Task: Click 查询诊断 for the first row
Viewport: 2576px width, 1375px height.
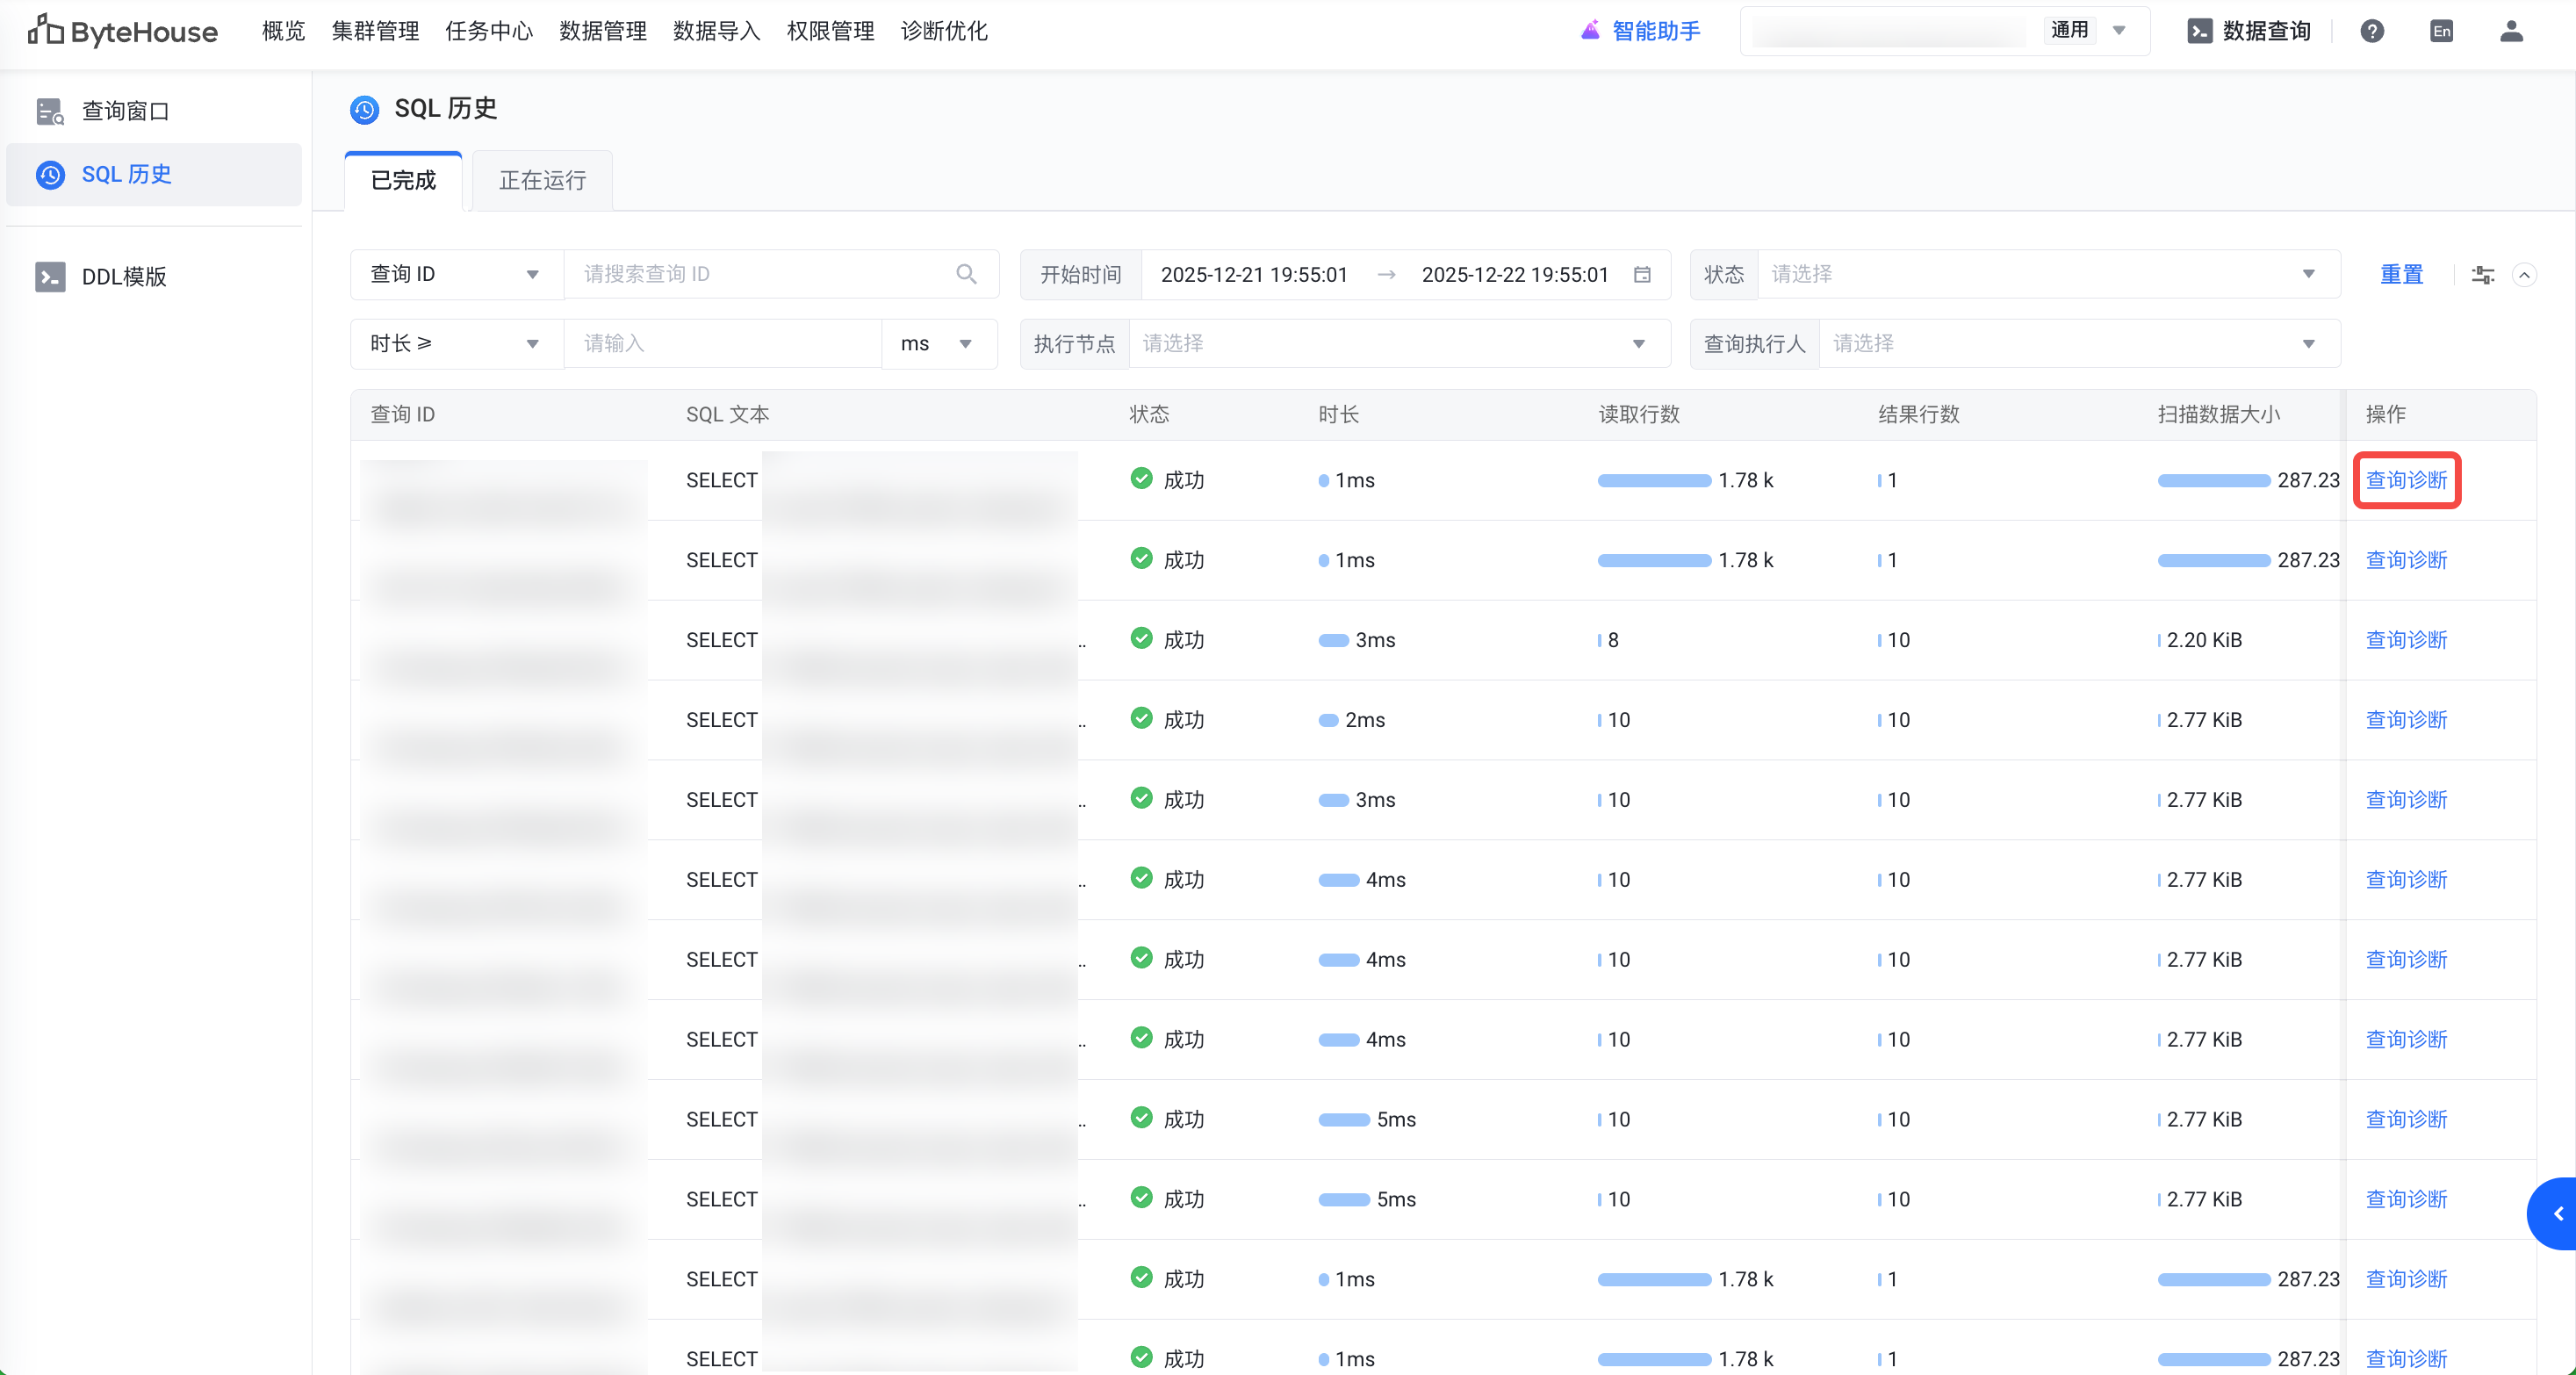Action: click(x=2406, y=480)
